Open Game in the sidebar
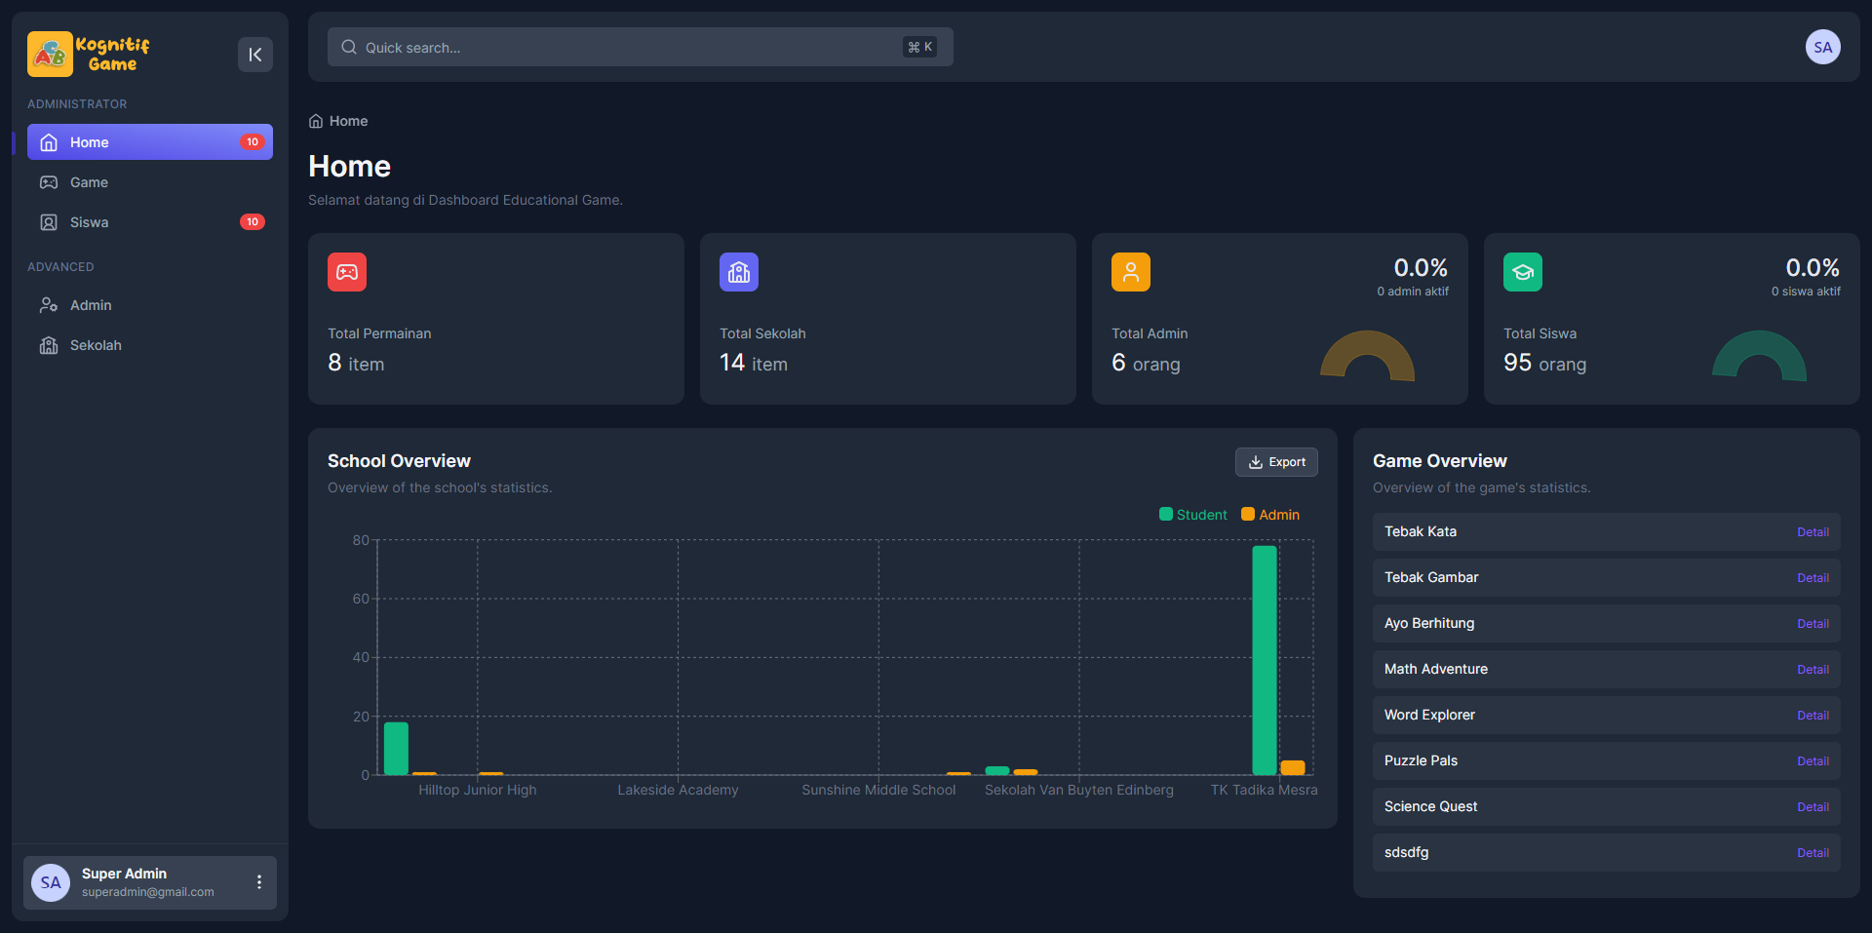Viewport: 1872px width, 934px height. pos(150,182)
